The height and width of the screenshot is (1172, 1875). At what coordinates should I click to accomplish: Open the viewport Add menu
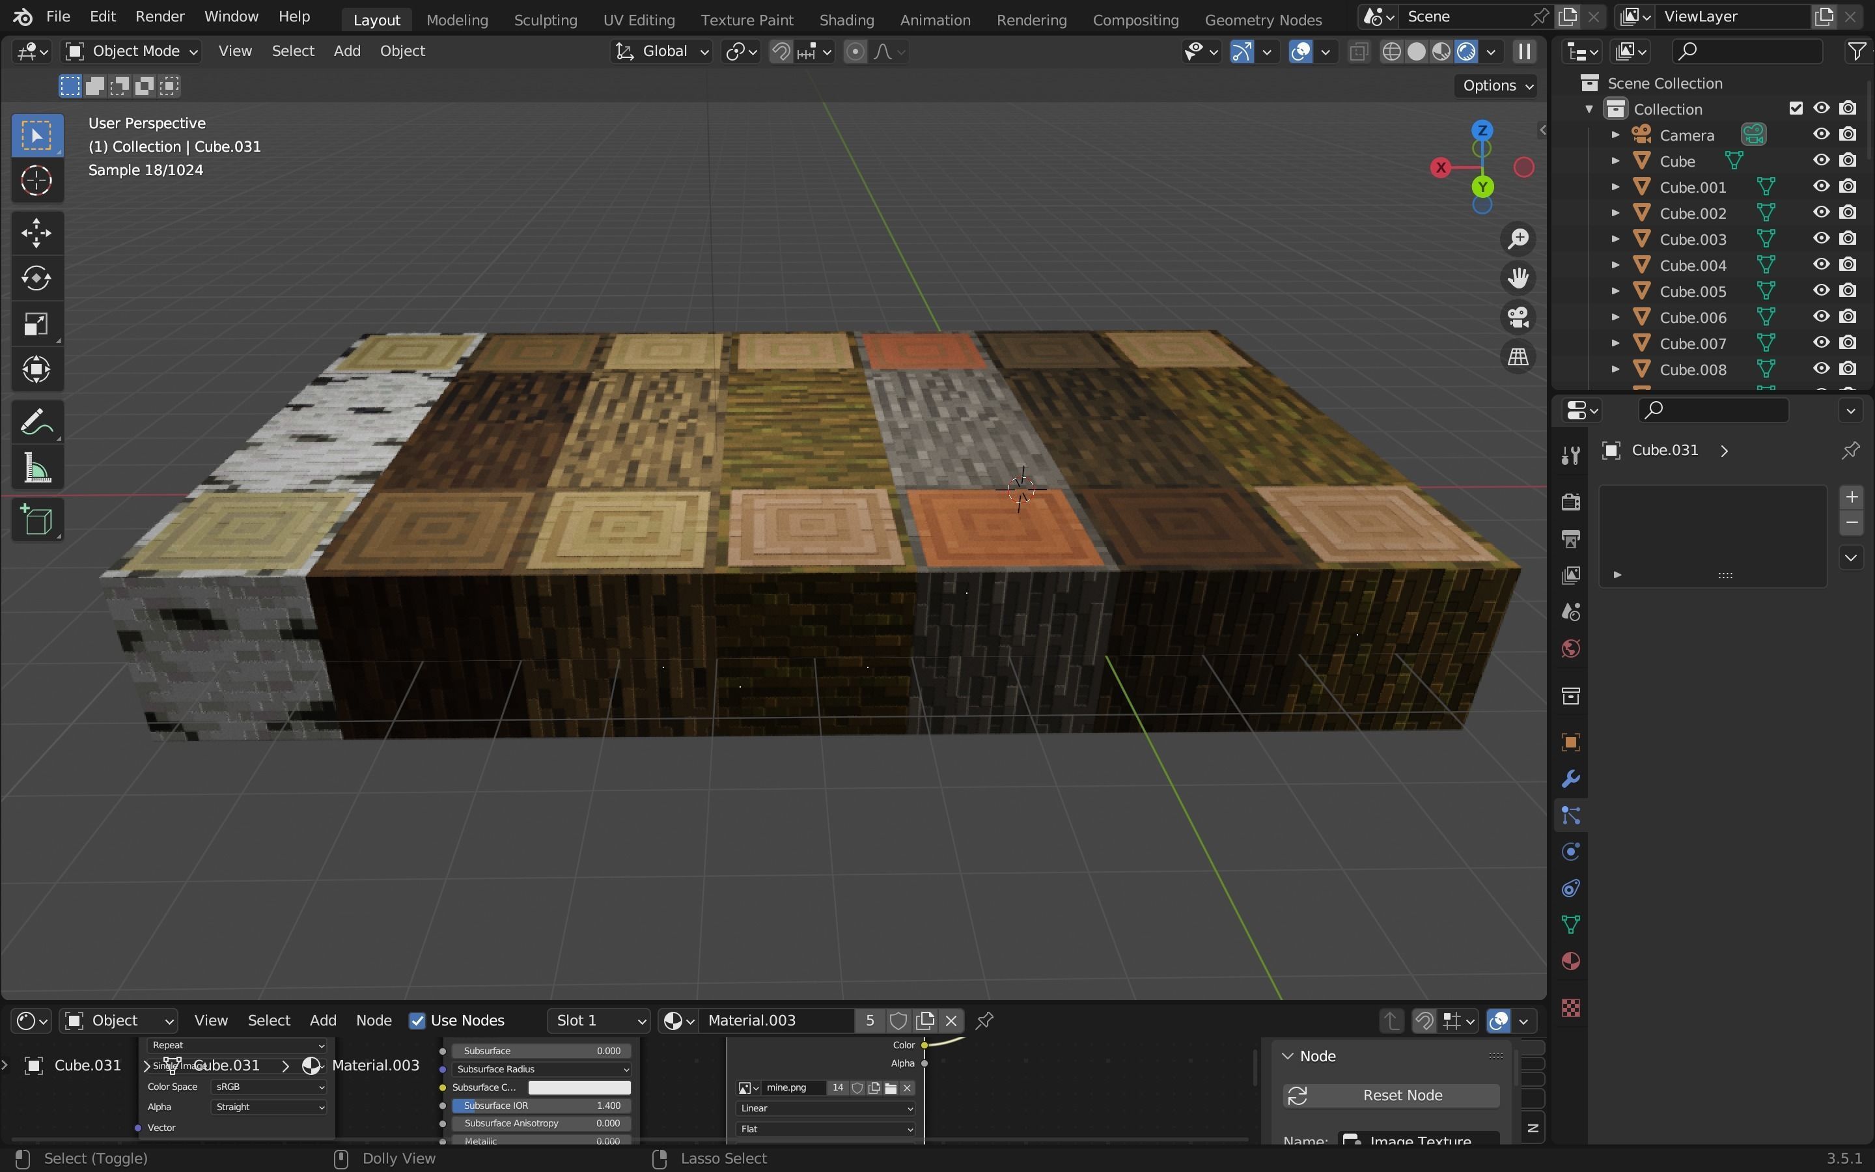point(346,51)
